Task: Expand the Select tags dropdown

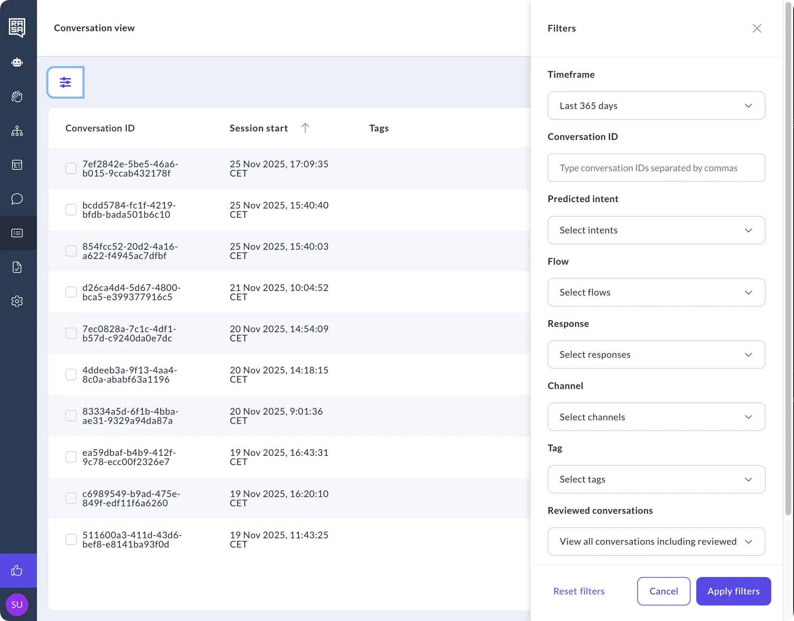Action: click(656, 479)
